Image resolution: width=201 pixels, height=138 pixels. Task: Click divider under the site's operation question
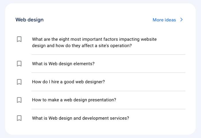point(109,54)
